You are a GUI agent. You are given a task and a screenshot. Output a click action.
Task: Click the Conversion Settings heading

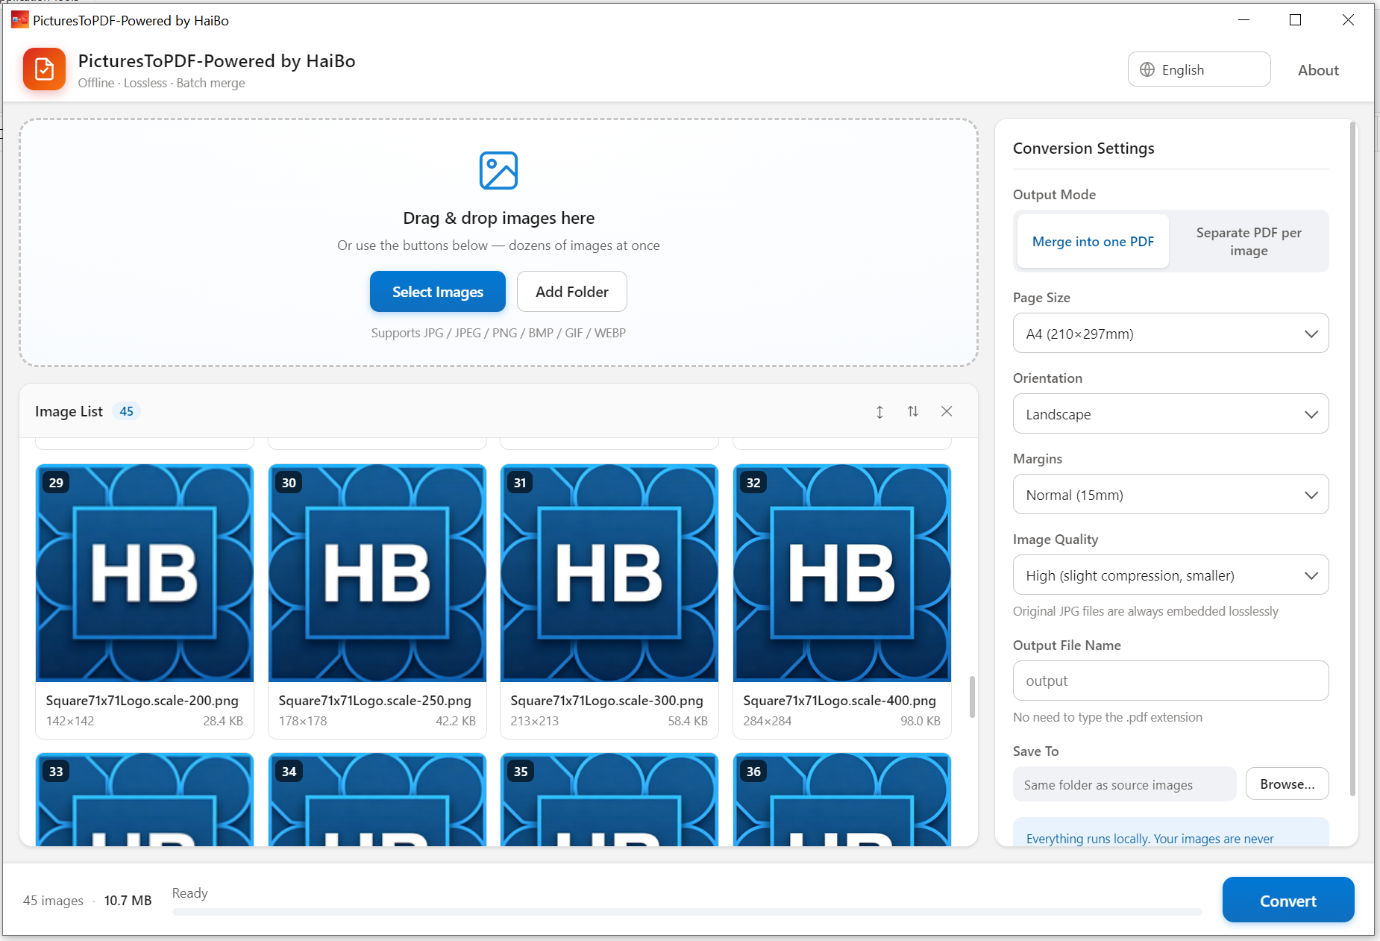pyautogui.click(x=1083, y=149)
